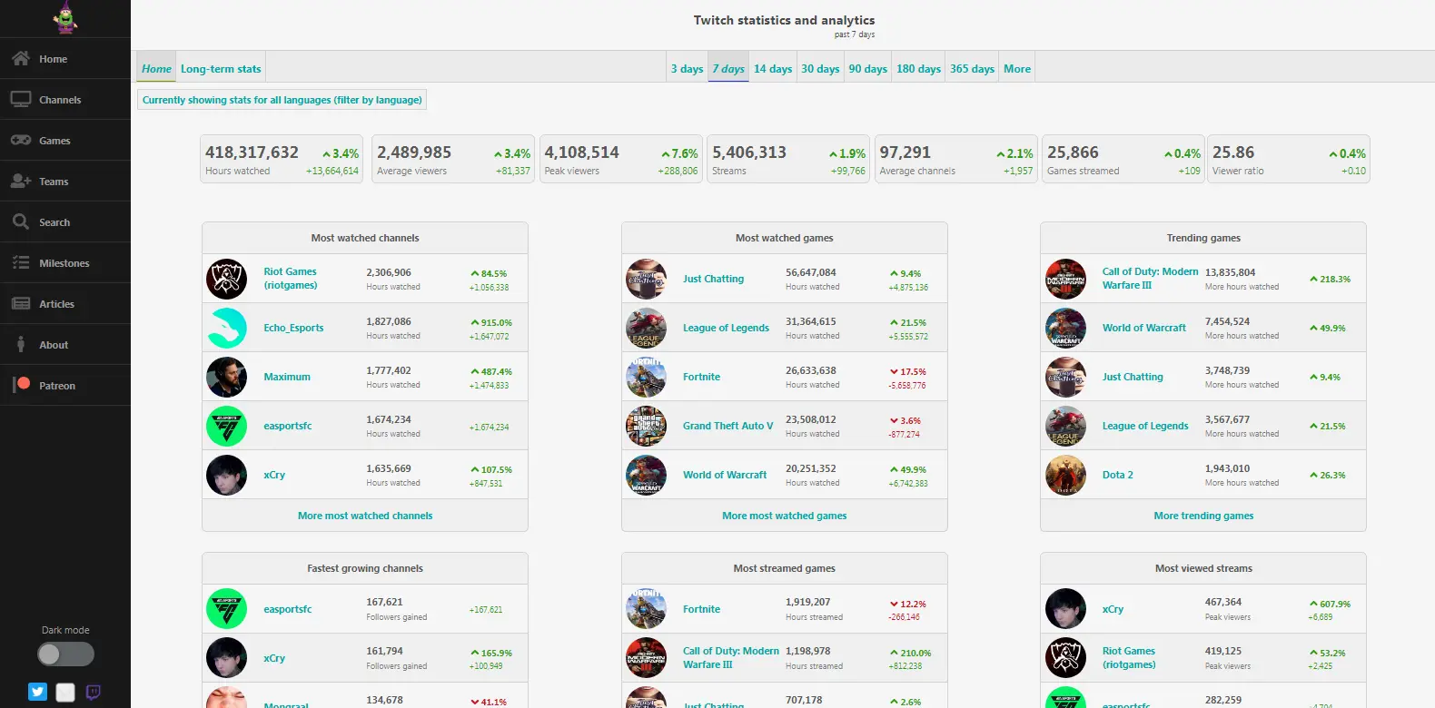
Task: Click Echo_Esports channel avatar
Action: coord(226,328)
